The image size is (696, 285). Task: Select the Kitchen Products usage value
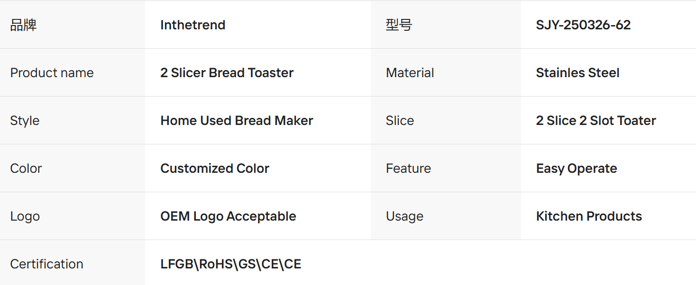coord(589,216)
